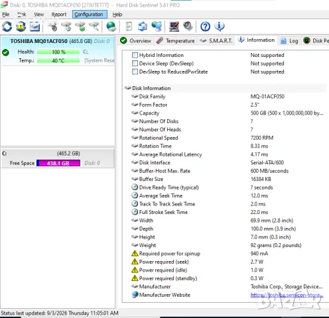
Task: Switch to the Temperature tab
Action: tap(175, 40)
